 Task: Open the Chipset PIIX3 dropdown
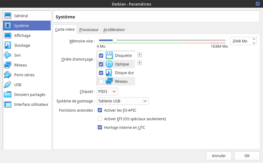[107, 91]
